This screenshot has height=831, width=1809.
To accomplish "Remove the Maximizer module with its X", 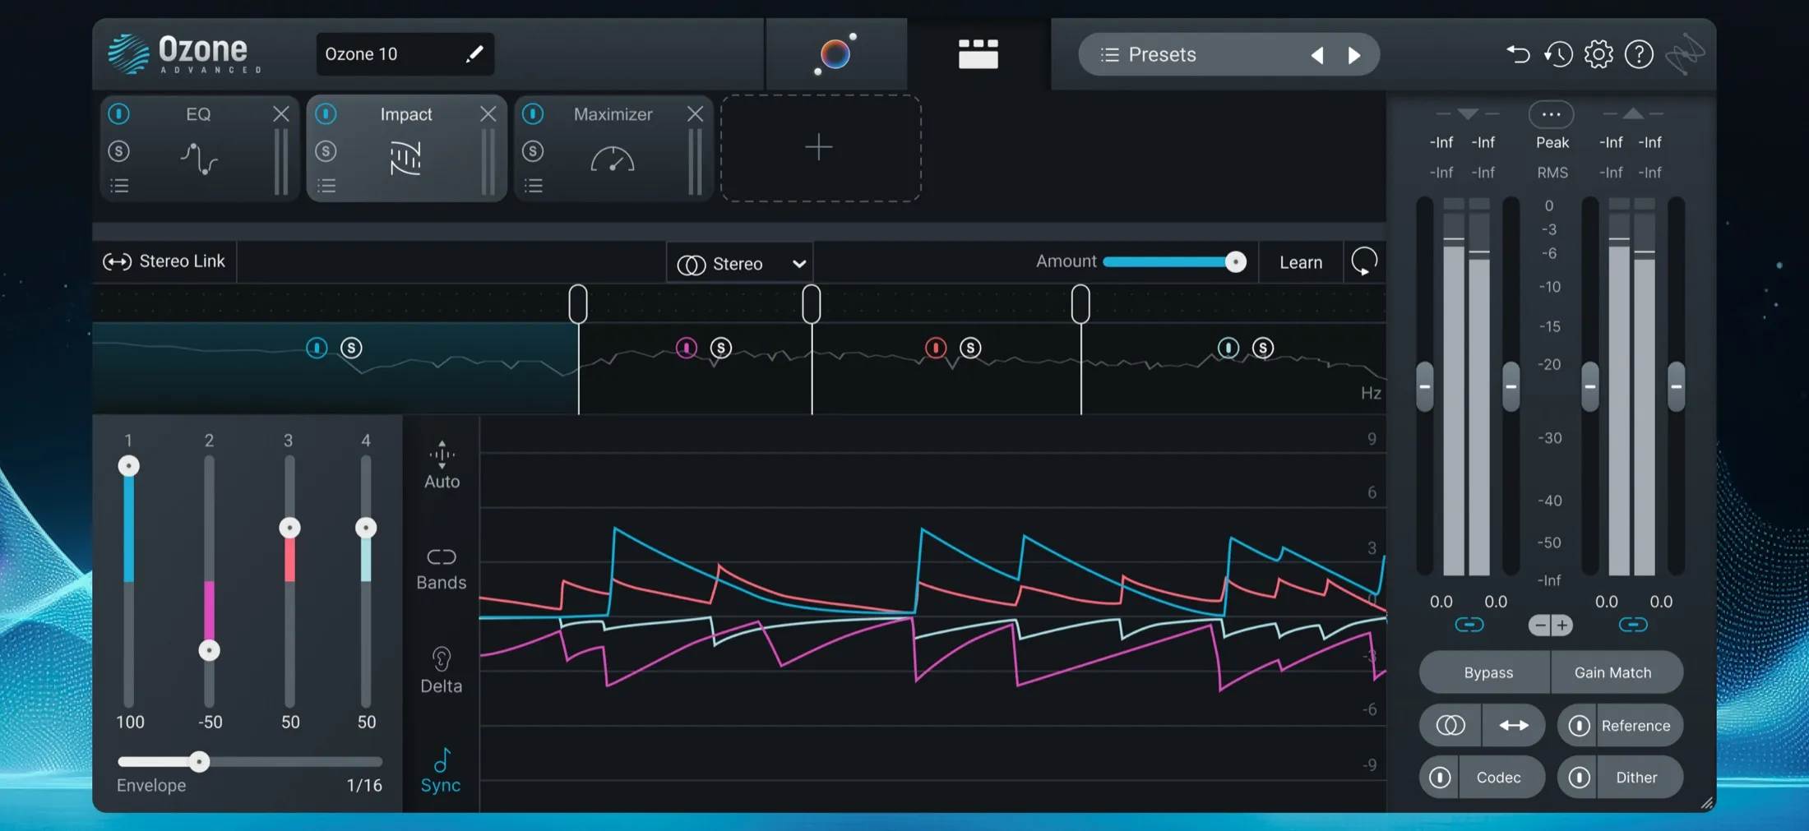I will [696, 113].
